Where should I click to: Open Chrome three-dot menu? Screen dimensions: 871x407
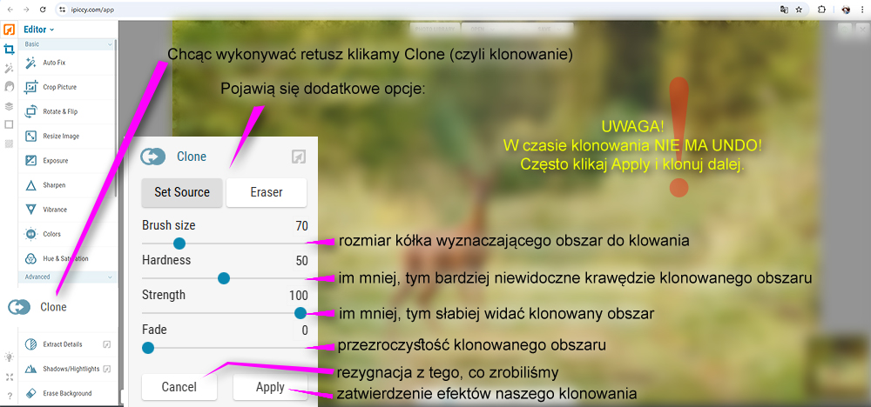861,10
